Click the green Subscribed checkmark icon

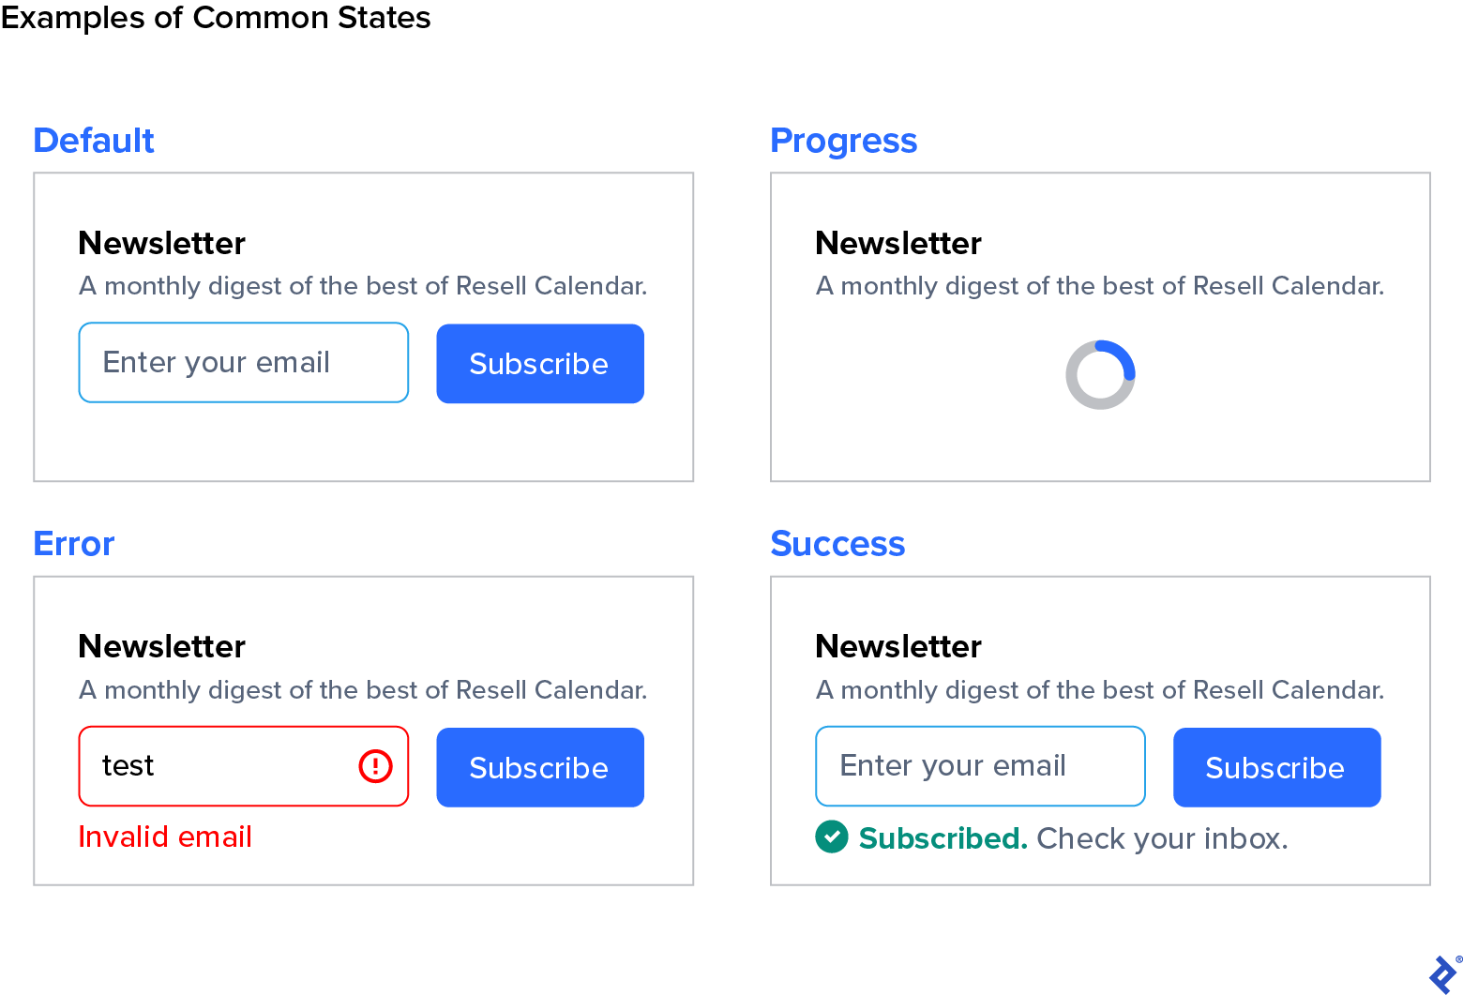click(831, 837)
